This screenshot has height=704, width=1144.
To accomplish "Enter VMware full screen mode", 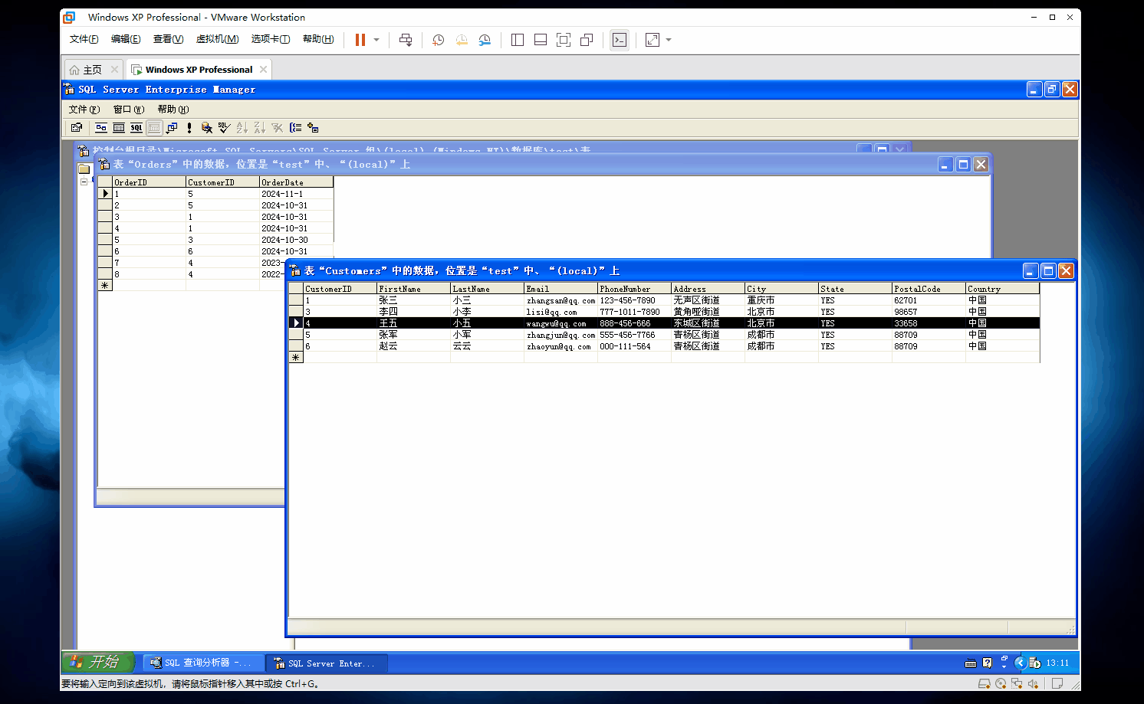I will click(x=564, y=40).
